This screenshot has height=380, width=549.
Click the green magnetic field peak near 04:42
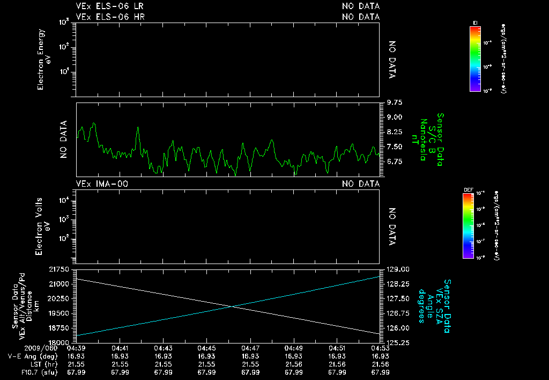tap(138, 128)
